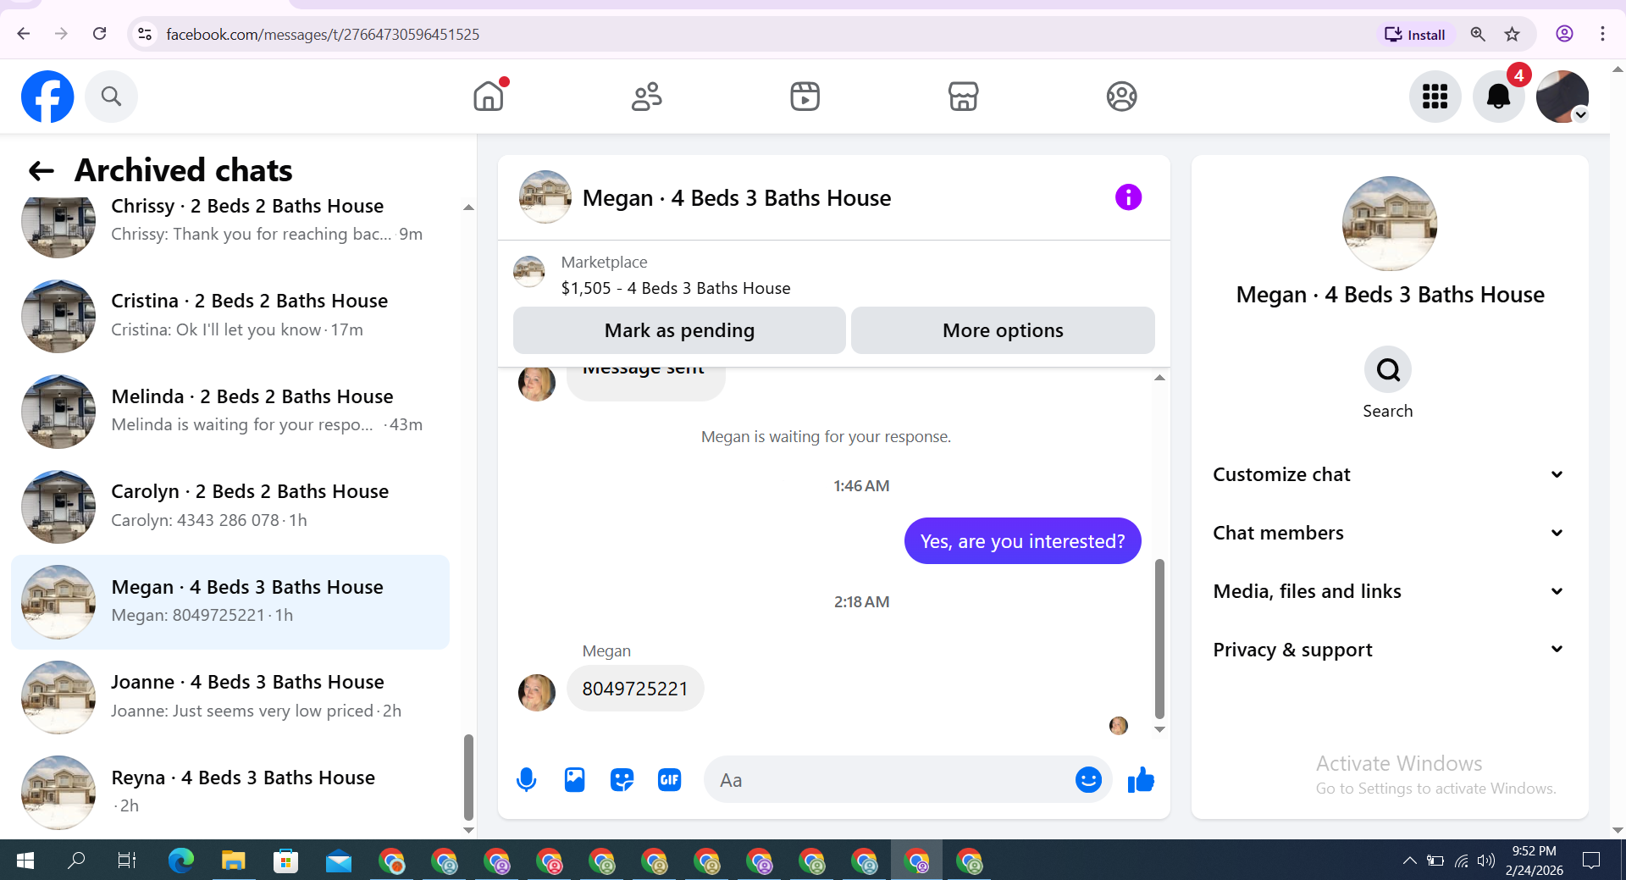The height and width of the screenshot is (880, 1626).
Task: Open File Explorer from taskbar
Action: point(233,861)
